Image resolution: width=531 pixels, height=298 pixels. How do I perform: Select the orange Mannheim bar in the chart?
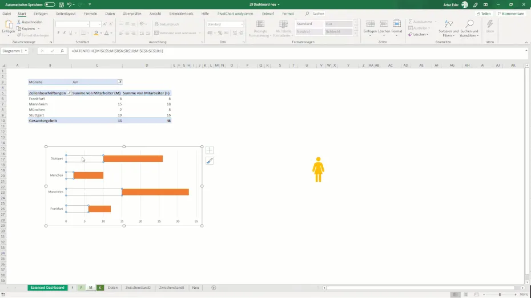click(155, 192)
